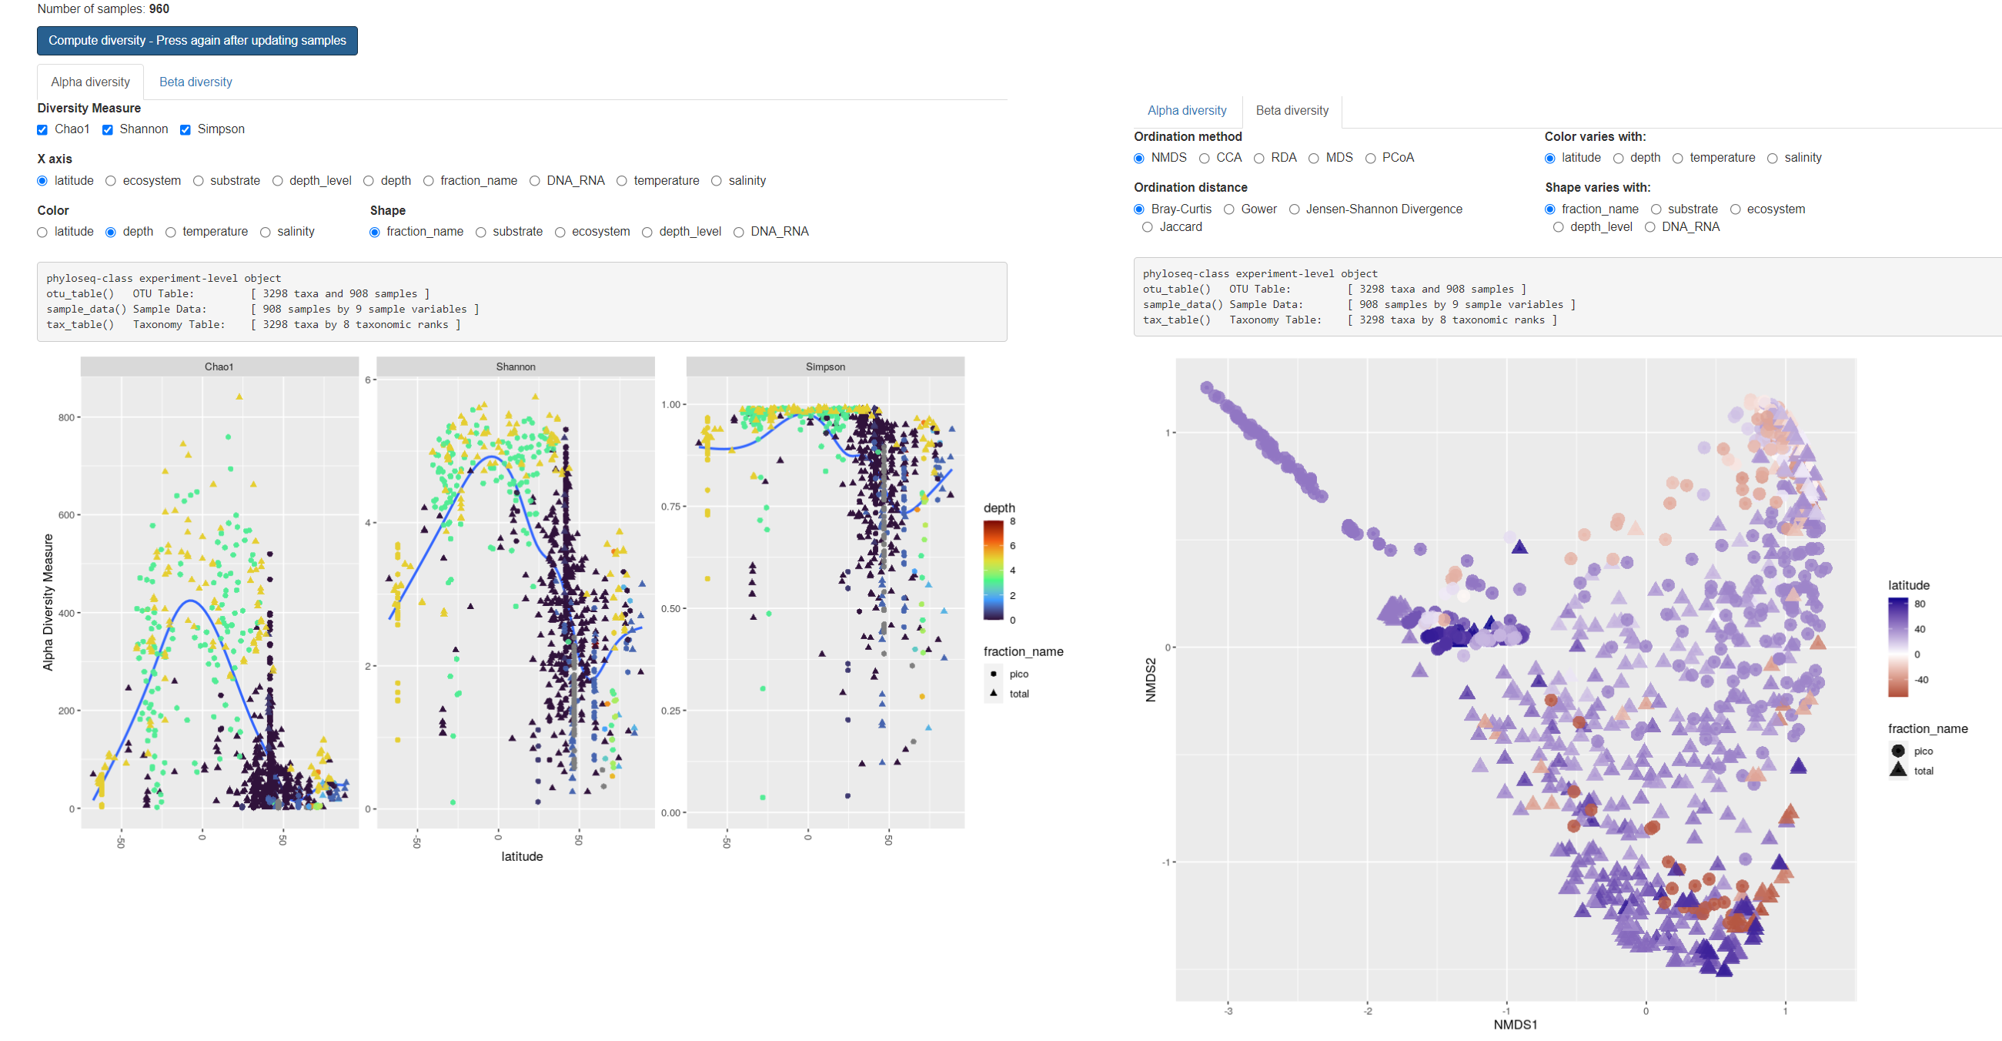Uncheck the Chao1 diversity measure

click(x=42, y=130)
